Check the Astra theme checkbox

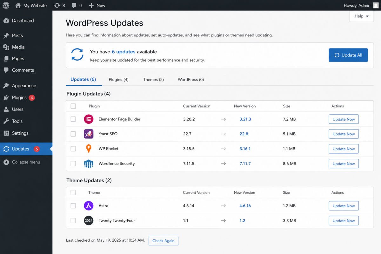coord(73,206)
